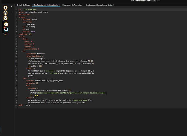Viewport: 187px width, 136px height.
Task: Click the 'condition: []' line
Action: coord(25,34)
